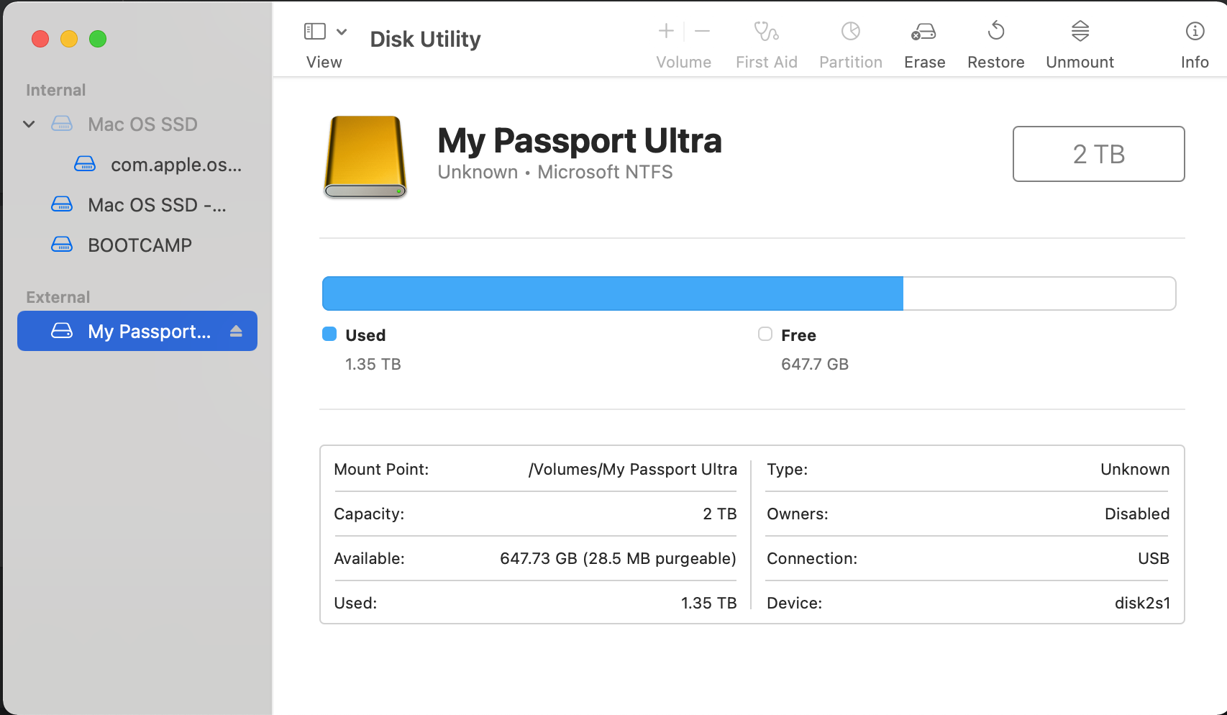
Task: Click the Disk Utility window title
Action: (425, 39)
